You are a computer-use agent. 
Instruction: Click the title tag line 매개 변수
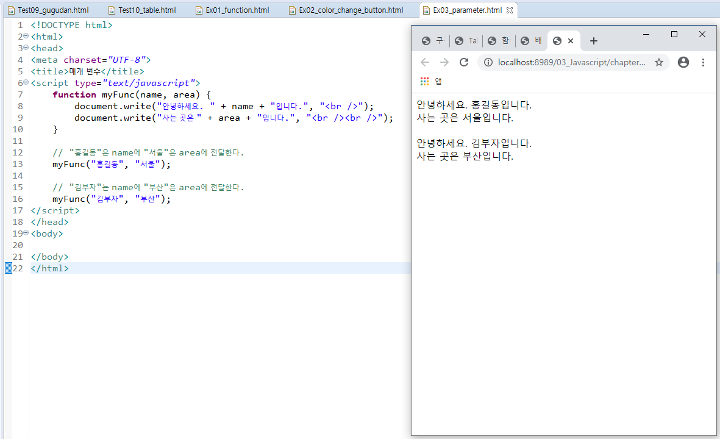pyautogui.click(x=87, y=71)
